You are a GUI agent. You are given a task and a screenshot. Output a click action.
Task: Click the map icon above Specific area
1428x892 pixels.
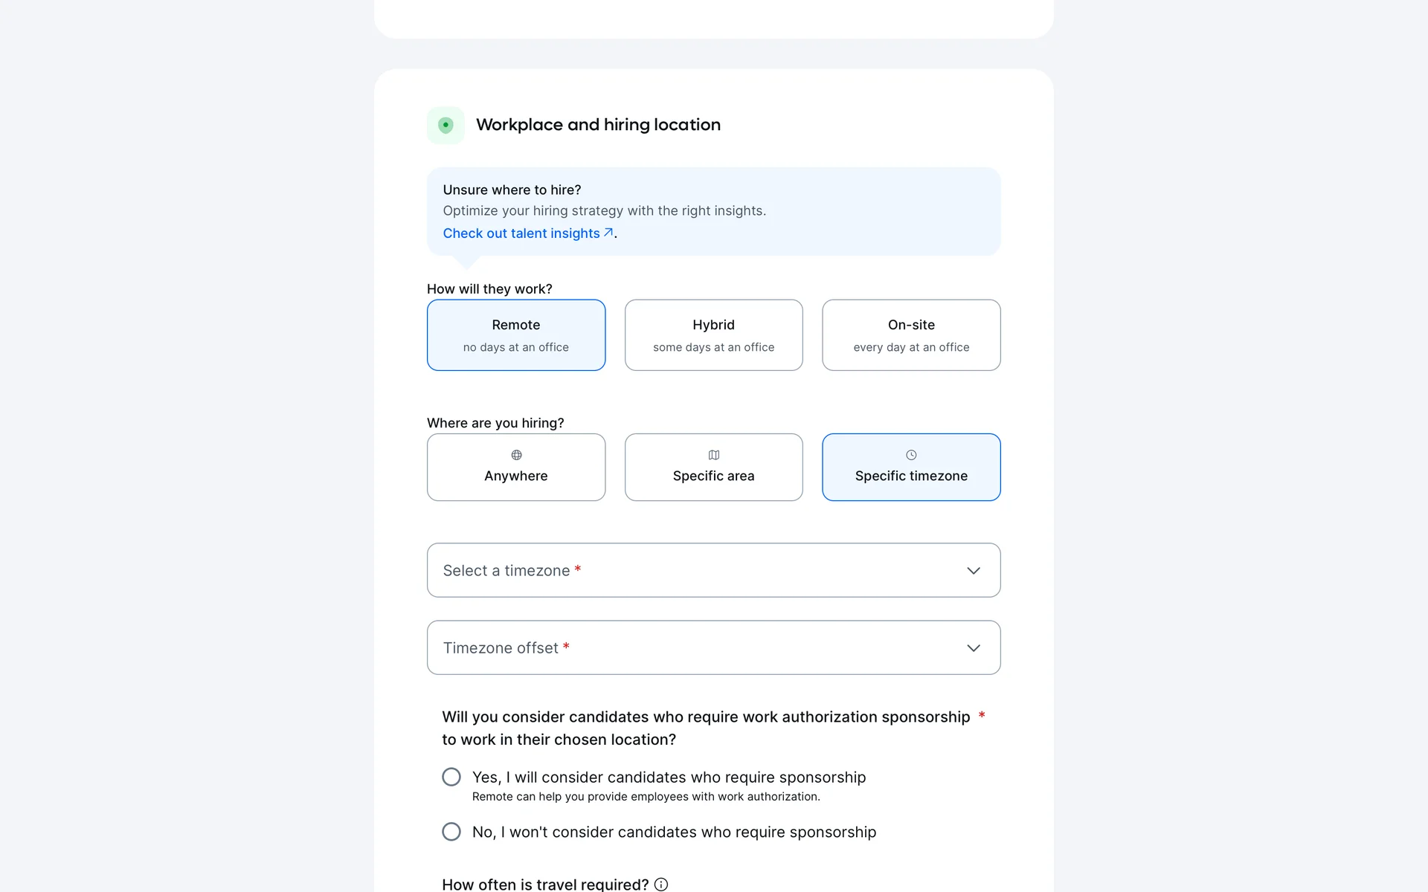point(714,455)
